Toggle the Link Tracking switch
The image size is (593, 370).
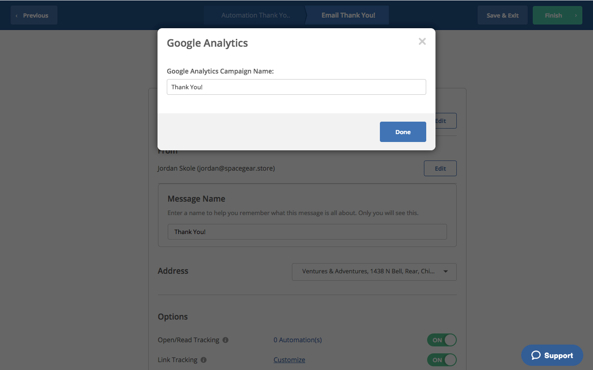(x=442, y=360)
